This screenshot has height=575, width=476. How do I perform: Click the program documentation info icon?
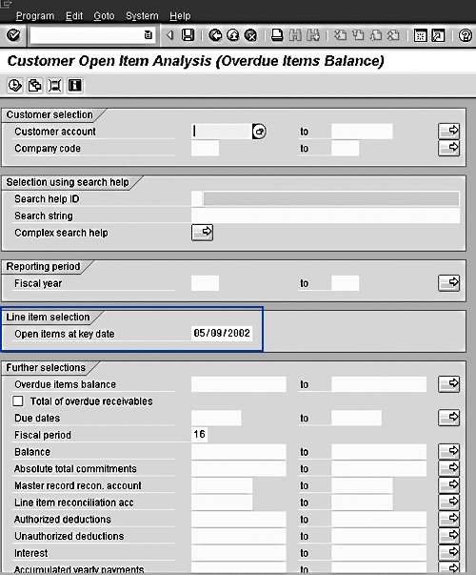[x=74, y=86]
